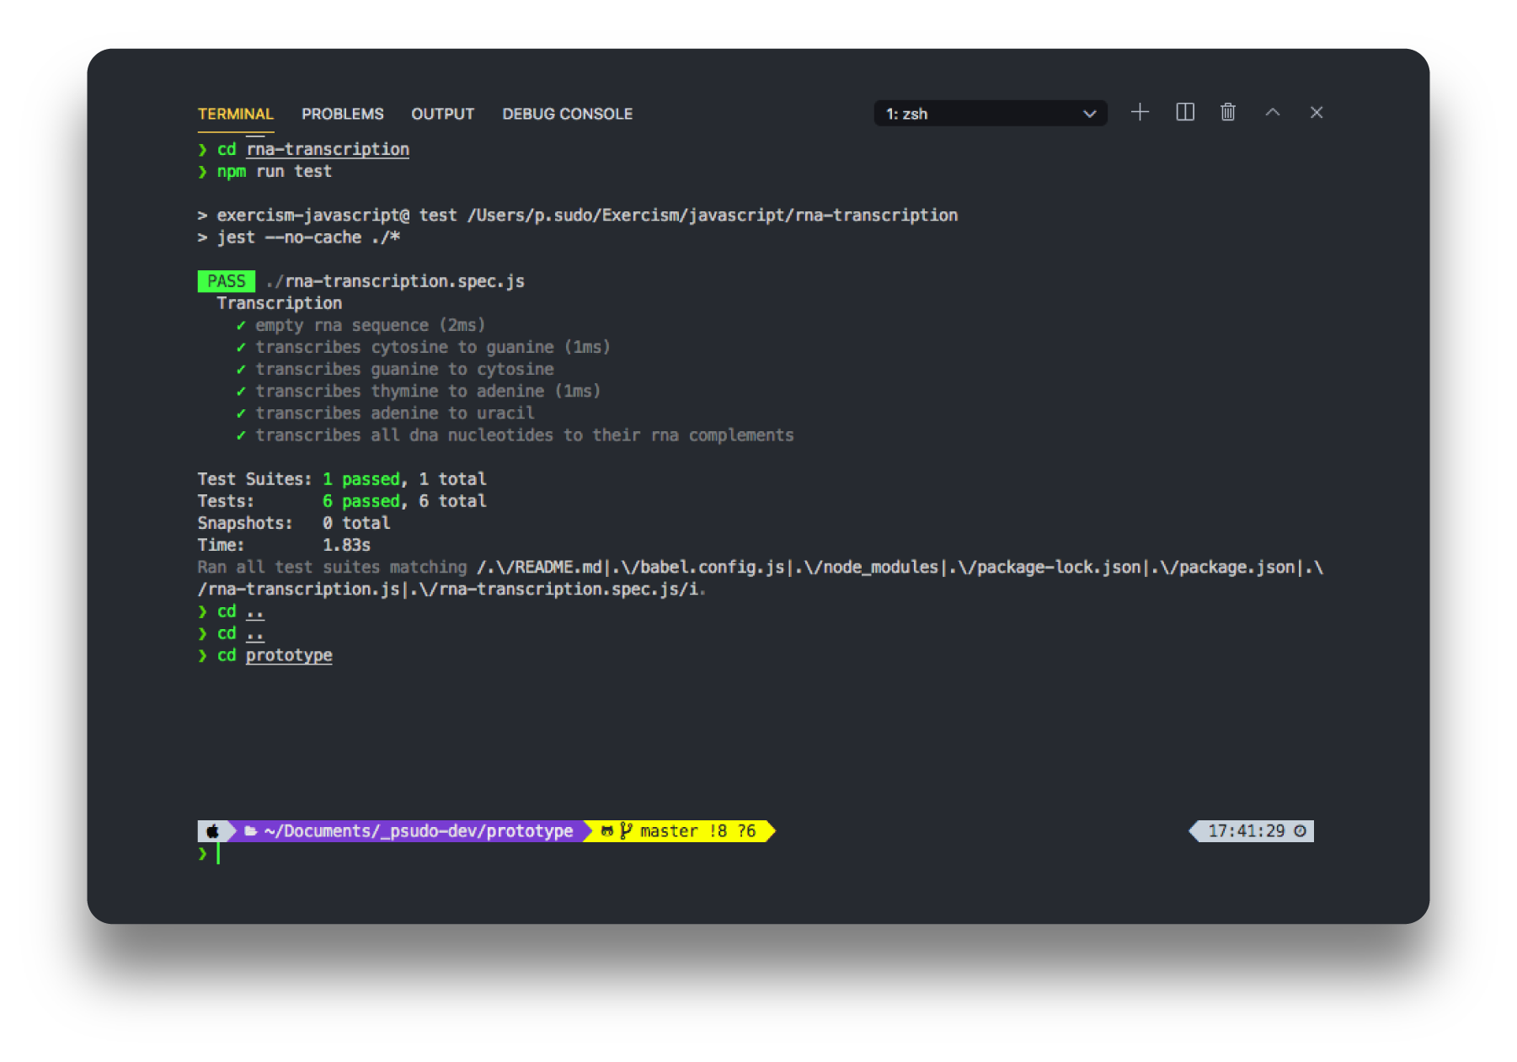Click the 'jest --no-cache ./*' line
The image size is (1517, 1062).
click(x=298, y=237)
